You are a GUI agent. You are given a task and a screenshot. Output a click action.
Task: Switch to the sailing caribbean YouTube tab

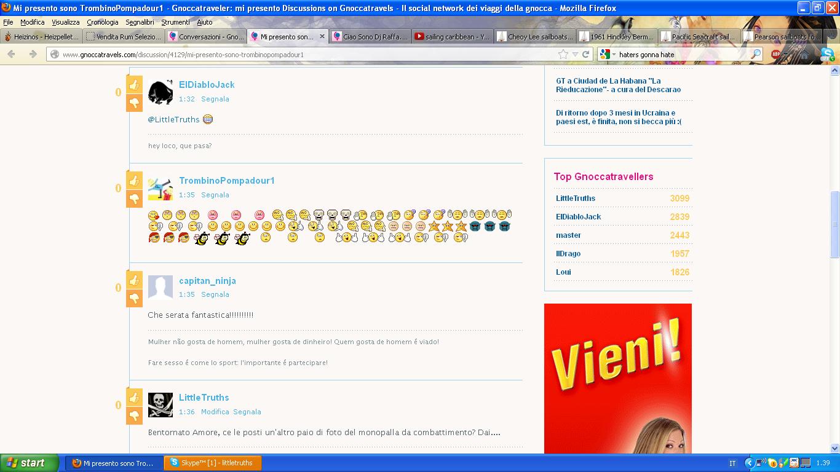pos(452,37)
